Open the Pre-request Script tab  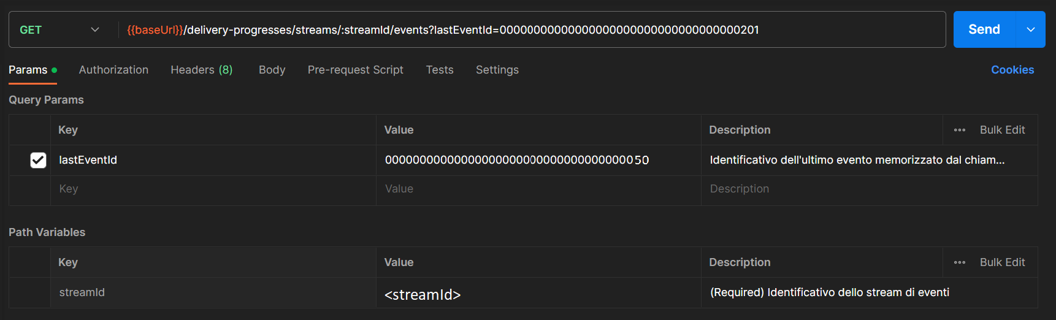[355, 70]
